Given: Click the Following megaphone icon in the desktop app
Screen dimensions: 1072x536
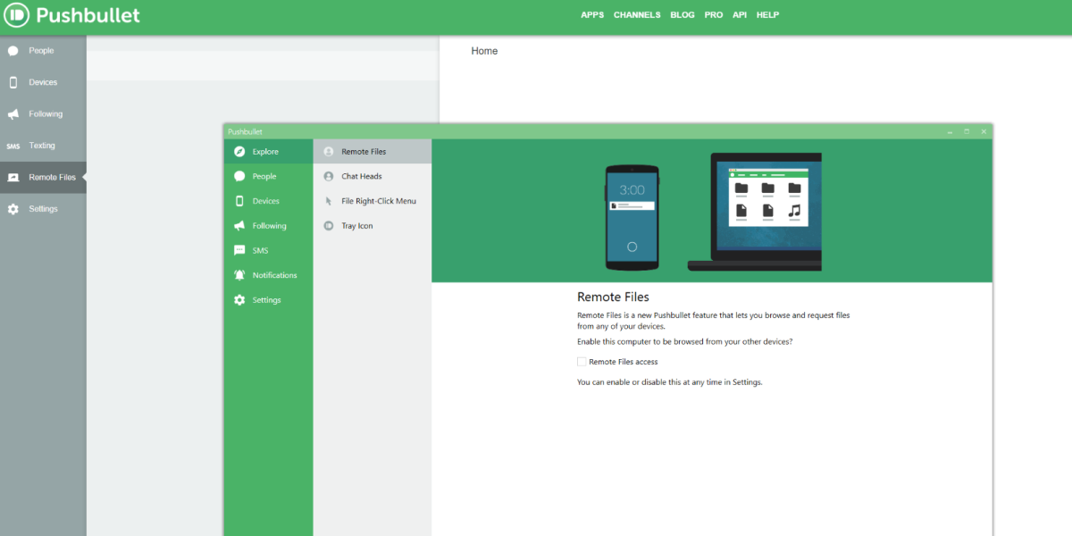Looking at the screenshot, I should pyautogui.click(x=239, y=226).
